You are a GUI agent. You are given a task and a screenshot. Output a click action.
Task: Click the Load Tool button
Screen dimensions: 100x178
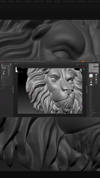click(91, 64)
